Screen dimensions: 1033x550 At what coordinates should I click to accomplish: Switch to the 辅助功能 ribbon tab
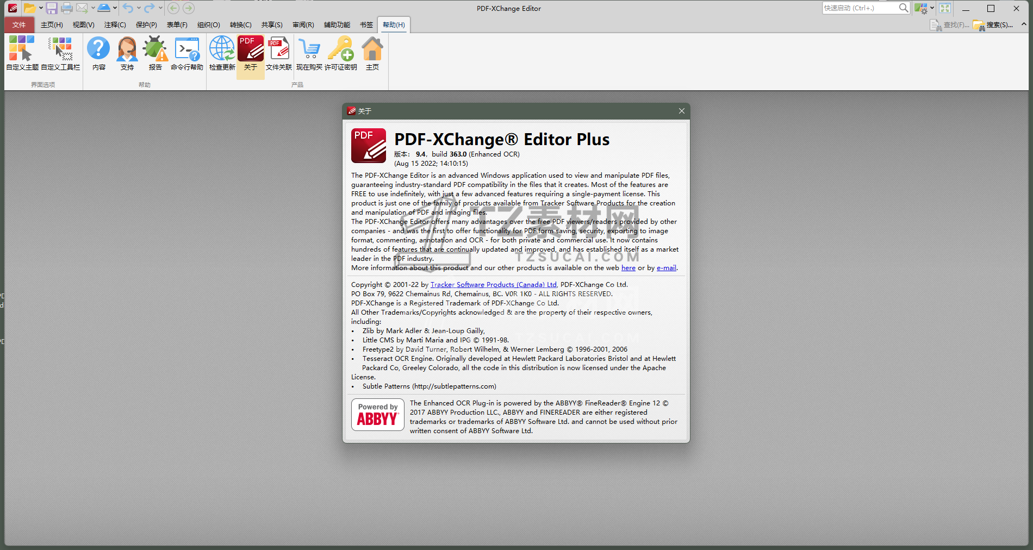[337, 25]
